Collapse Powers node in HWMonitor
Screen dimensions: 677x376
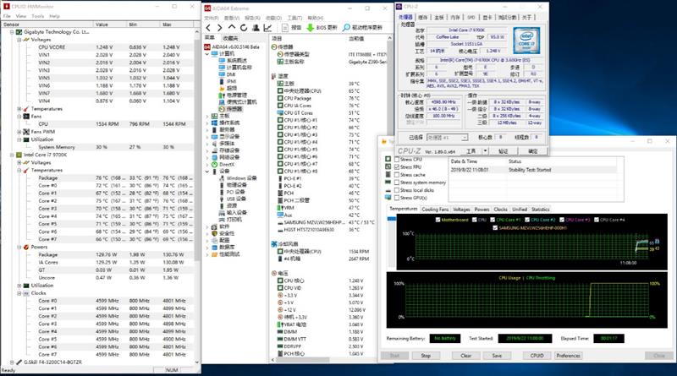pos(19,247)
